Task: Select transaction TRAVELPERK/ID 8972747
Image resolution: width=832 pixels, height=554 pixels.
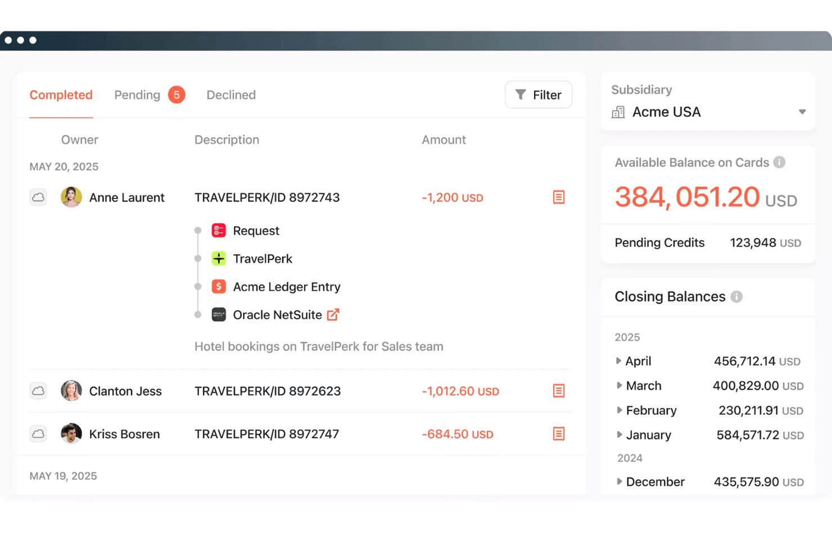Action: (x=267, y=434)
